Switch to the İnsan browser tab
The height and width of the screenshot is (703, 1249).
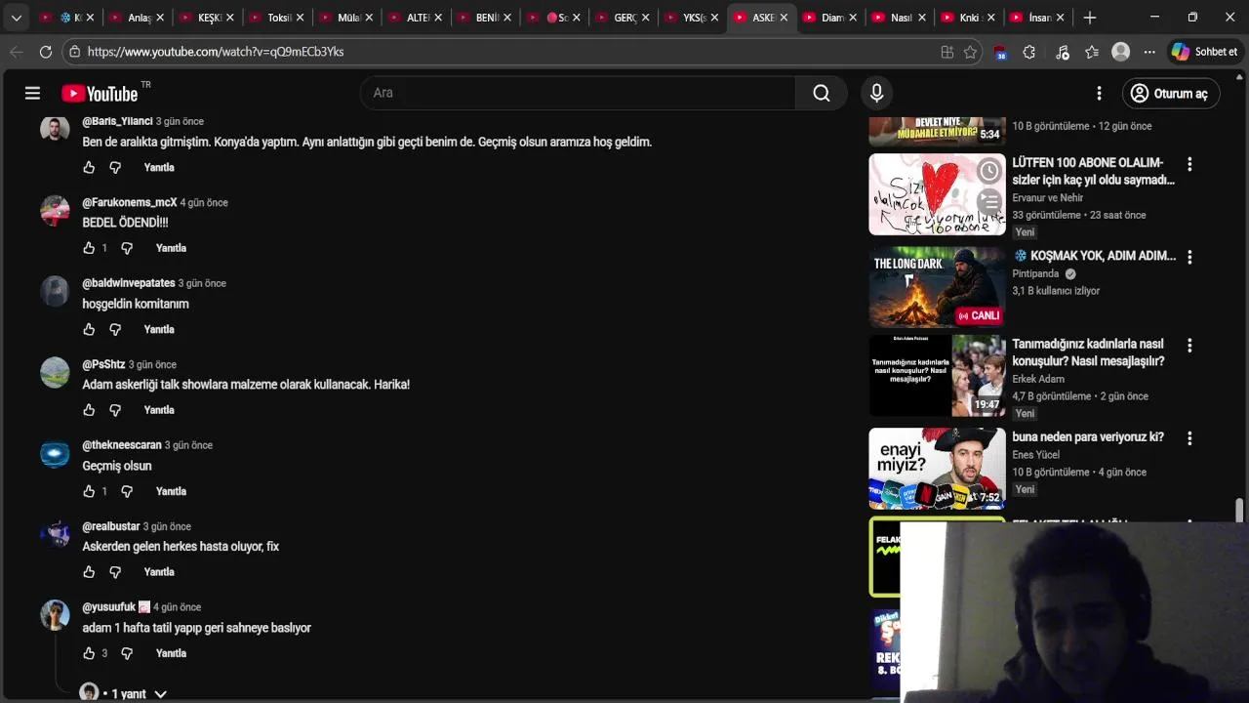[x=1039, y=18]
